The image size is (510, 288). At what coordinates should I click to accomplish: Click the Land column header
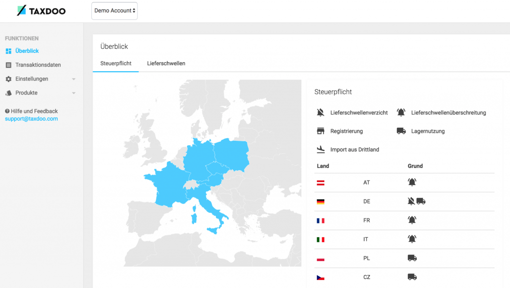pos(323,166)
